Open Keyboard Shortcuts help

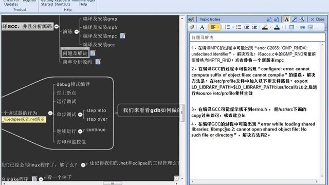tap(63, 3)
